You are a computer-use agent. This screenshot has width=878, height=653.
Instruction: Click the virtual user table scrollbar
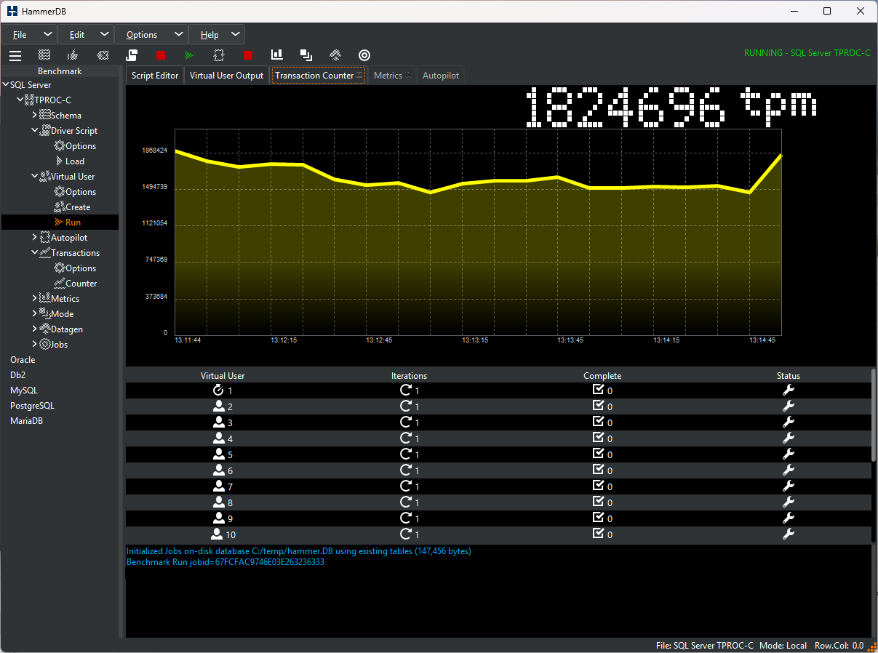(x=874, y=414)
